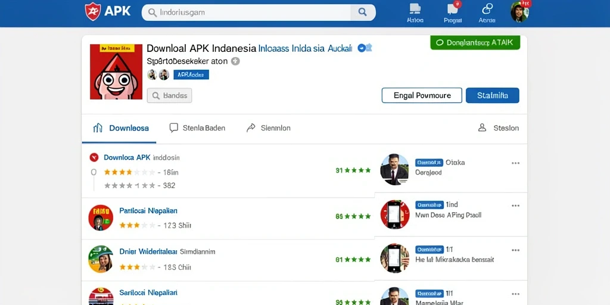610x305 pixels.
Task: Click the grey badge after Sipertodesekeker aton
Action: point(235,61)
